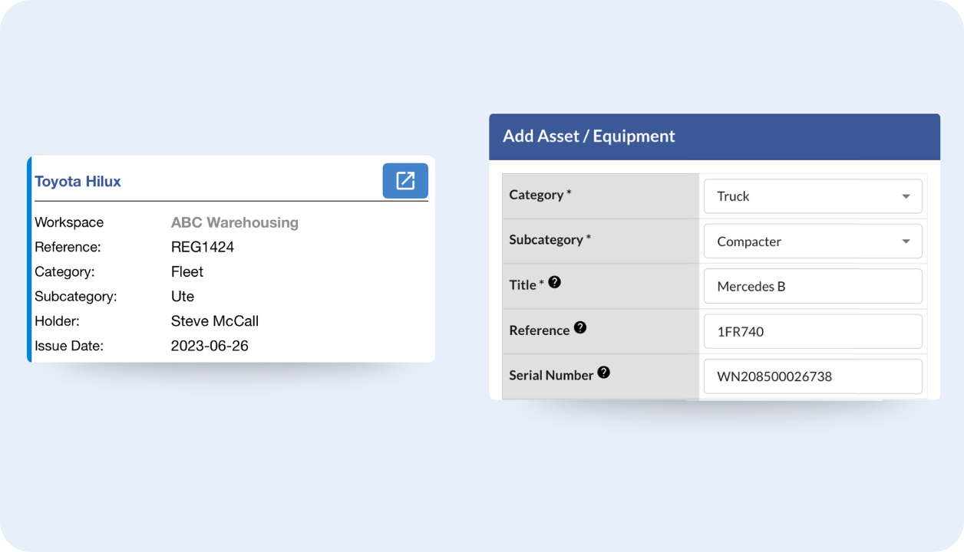Viewport: 964px width, 552px height.
Task: Click the REG1424 reference value
Action: [202, 247]
